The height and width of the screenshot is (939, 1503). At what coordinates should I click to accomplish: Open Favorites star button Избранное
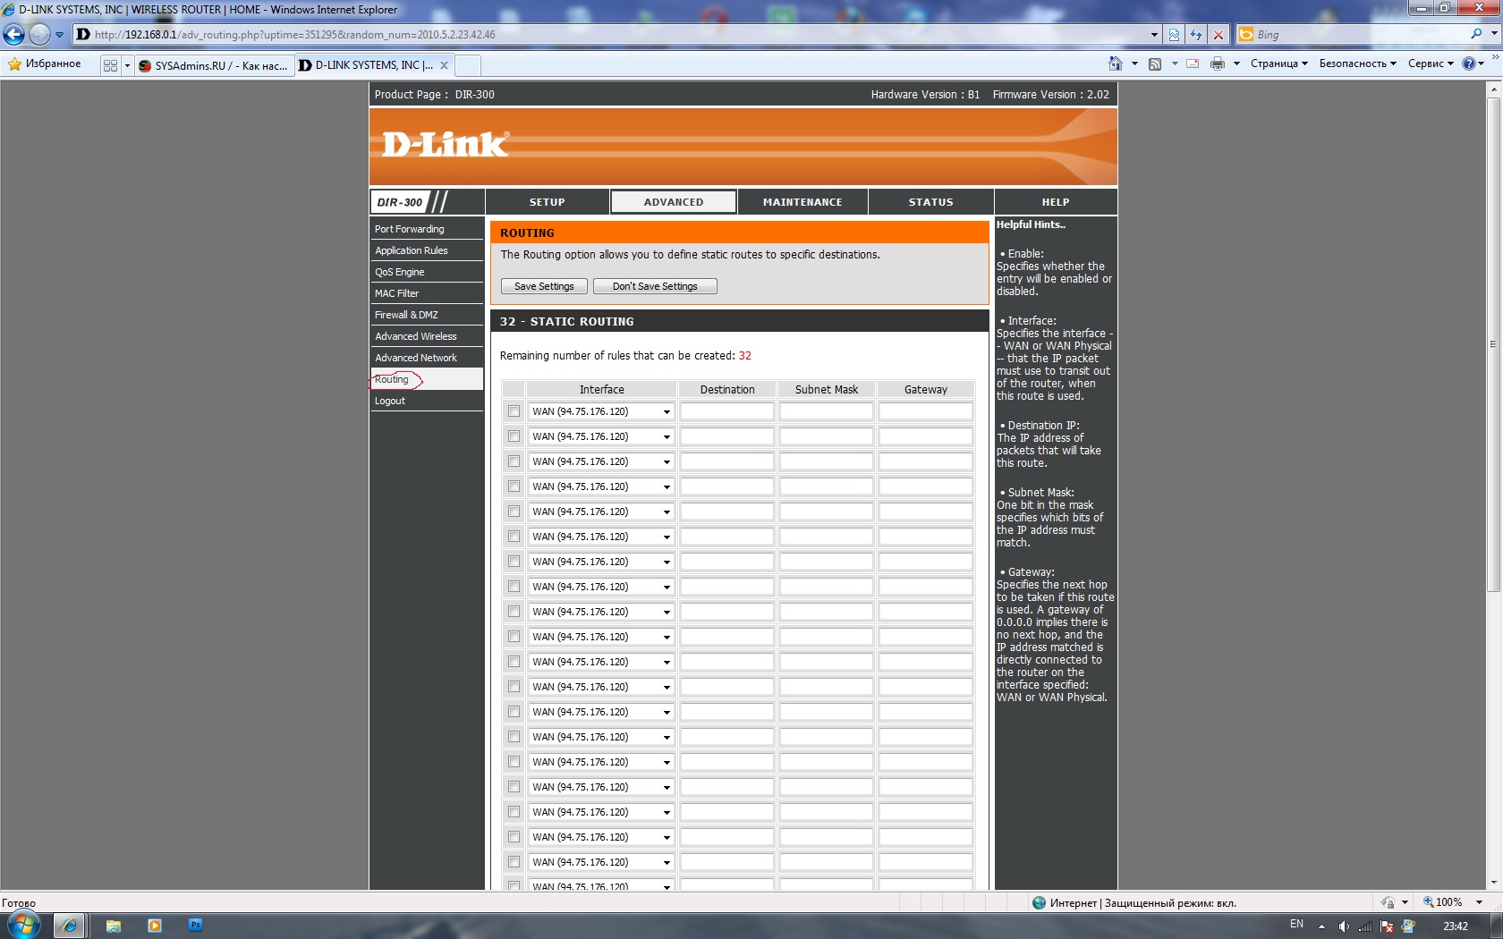(45, 63)
